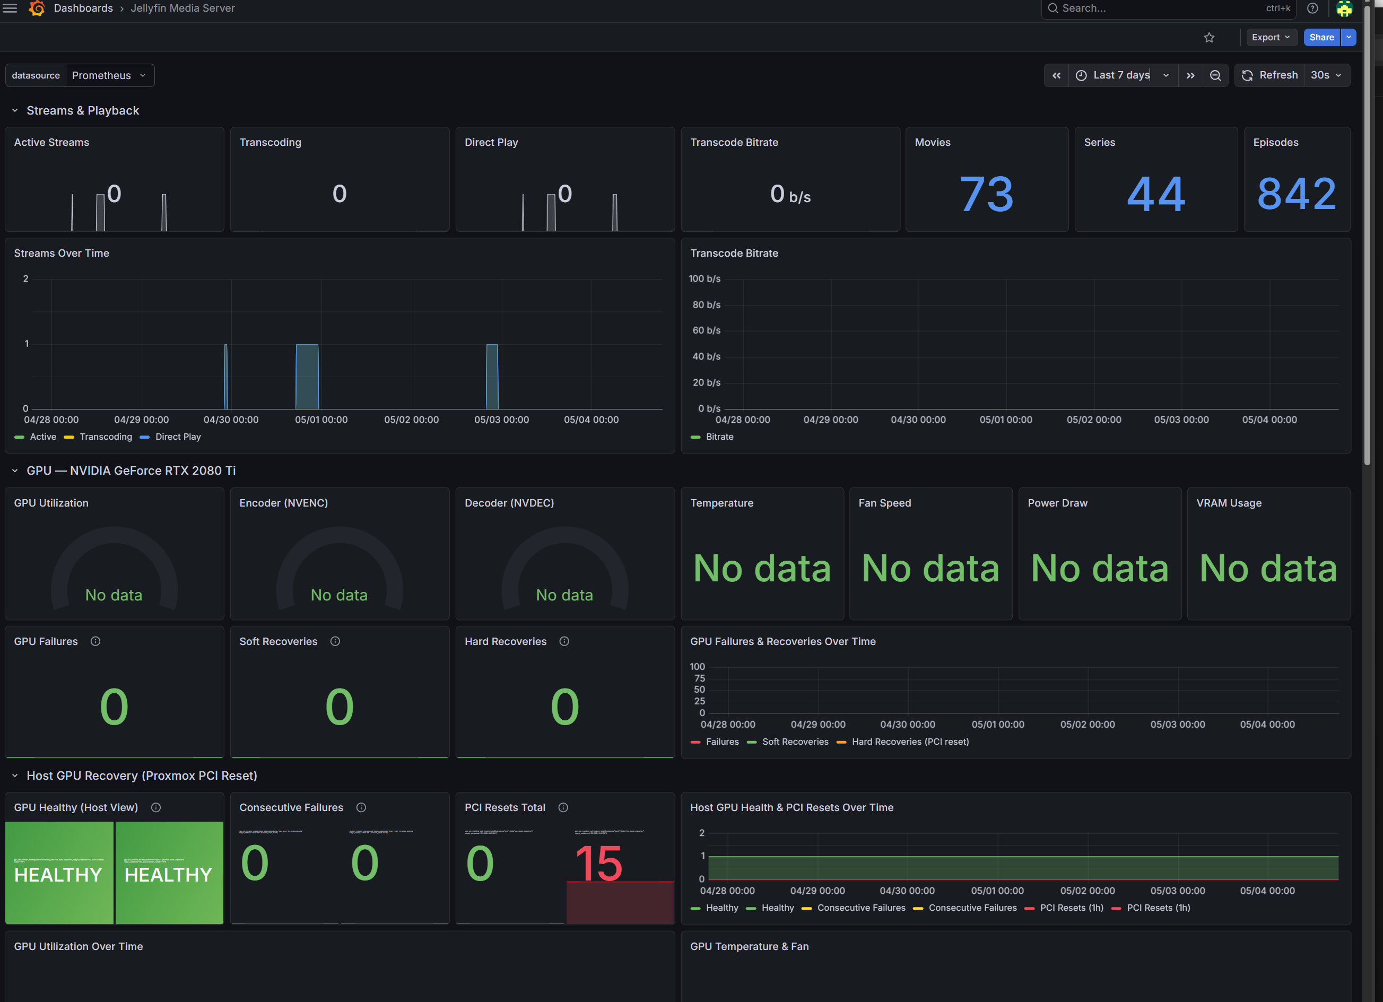
Task: Toggle Transcoding series in Streams legend
Action: click(106, 437)
